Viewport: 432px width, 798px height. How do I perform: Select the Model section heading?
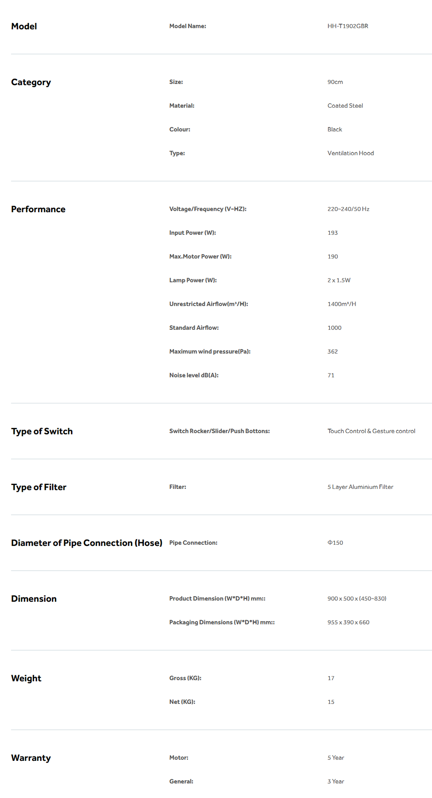point(24,26)
